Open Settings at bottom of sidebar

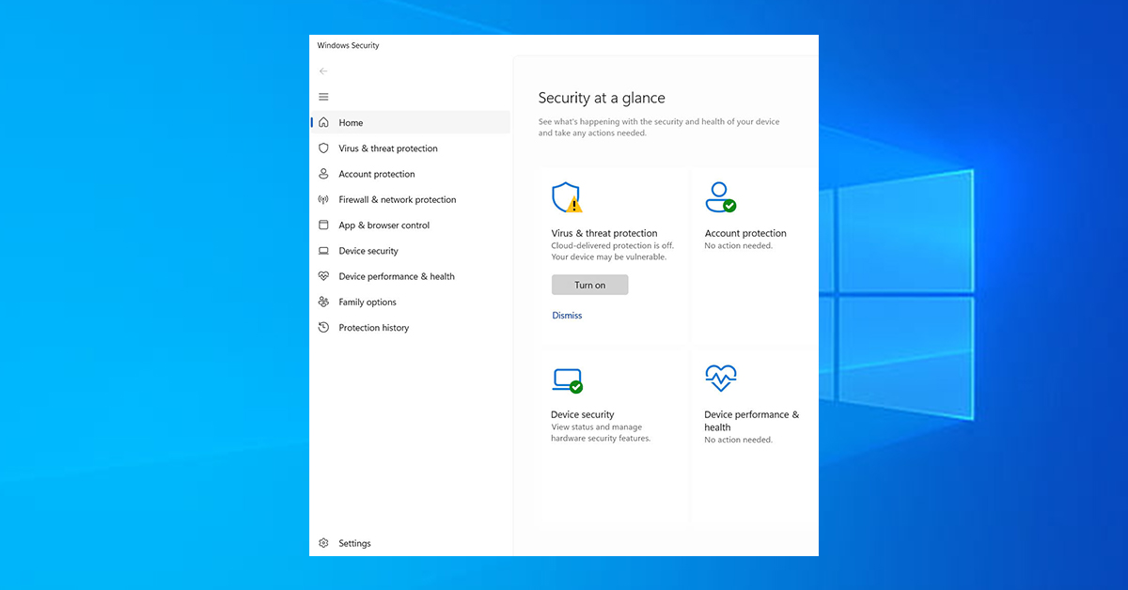tap(354, 543)
